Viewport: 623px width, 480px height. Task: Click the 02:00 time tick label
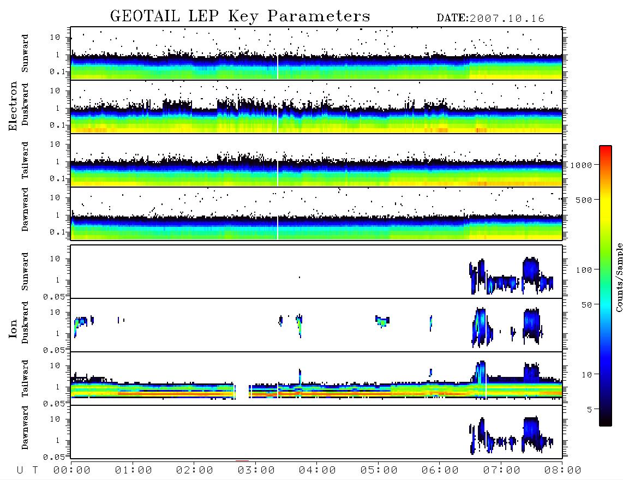click(195, 470)
